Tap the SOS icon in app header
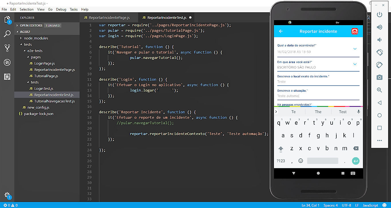 tap(355, 31)
